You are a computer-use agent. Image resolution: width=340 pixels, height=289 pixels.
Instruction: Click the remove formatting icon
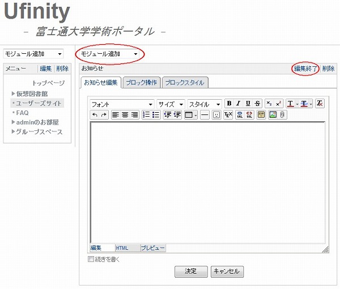pos(320,103)
